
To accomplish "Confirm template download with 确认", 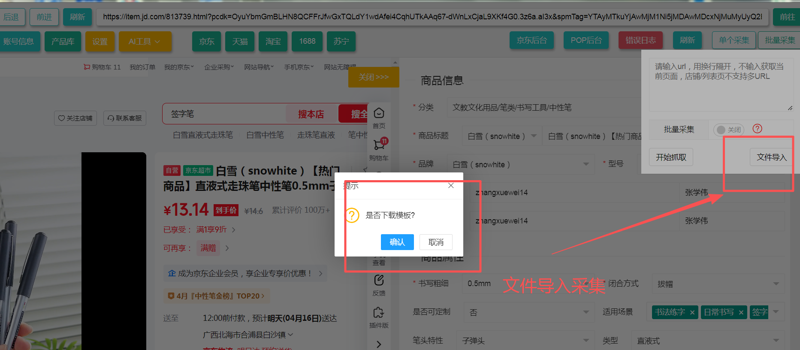I will [397, 242].
